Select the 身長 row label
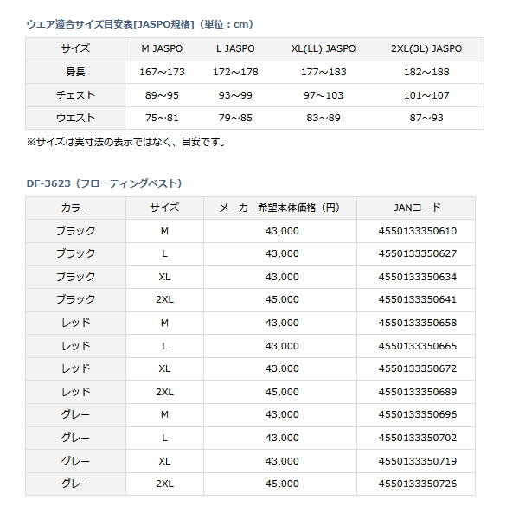Viewport: 519px width, 519px height. click(x=75, y=72)
